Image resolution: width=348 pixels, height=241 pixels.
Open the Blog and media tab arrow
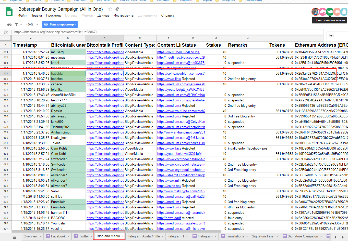coord(123,236)
